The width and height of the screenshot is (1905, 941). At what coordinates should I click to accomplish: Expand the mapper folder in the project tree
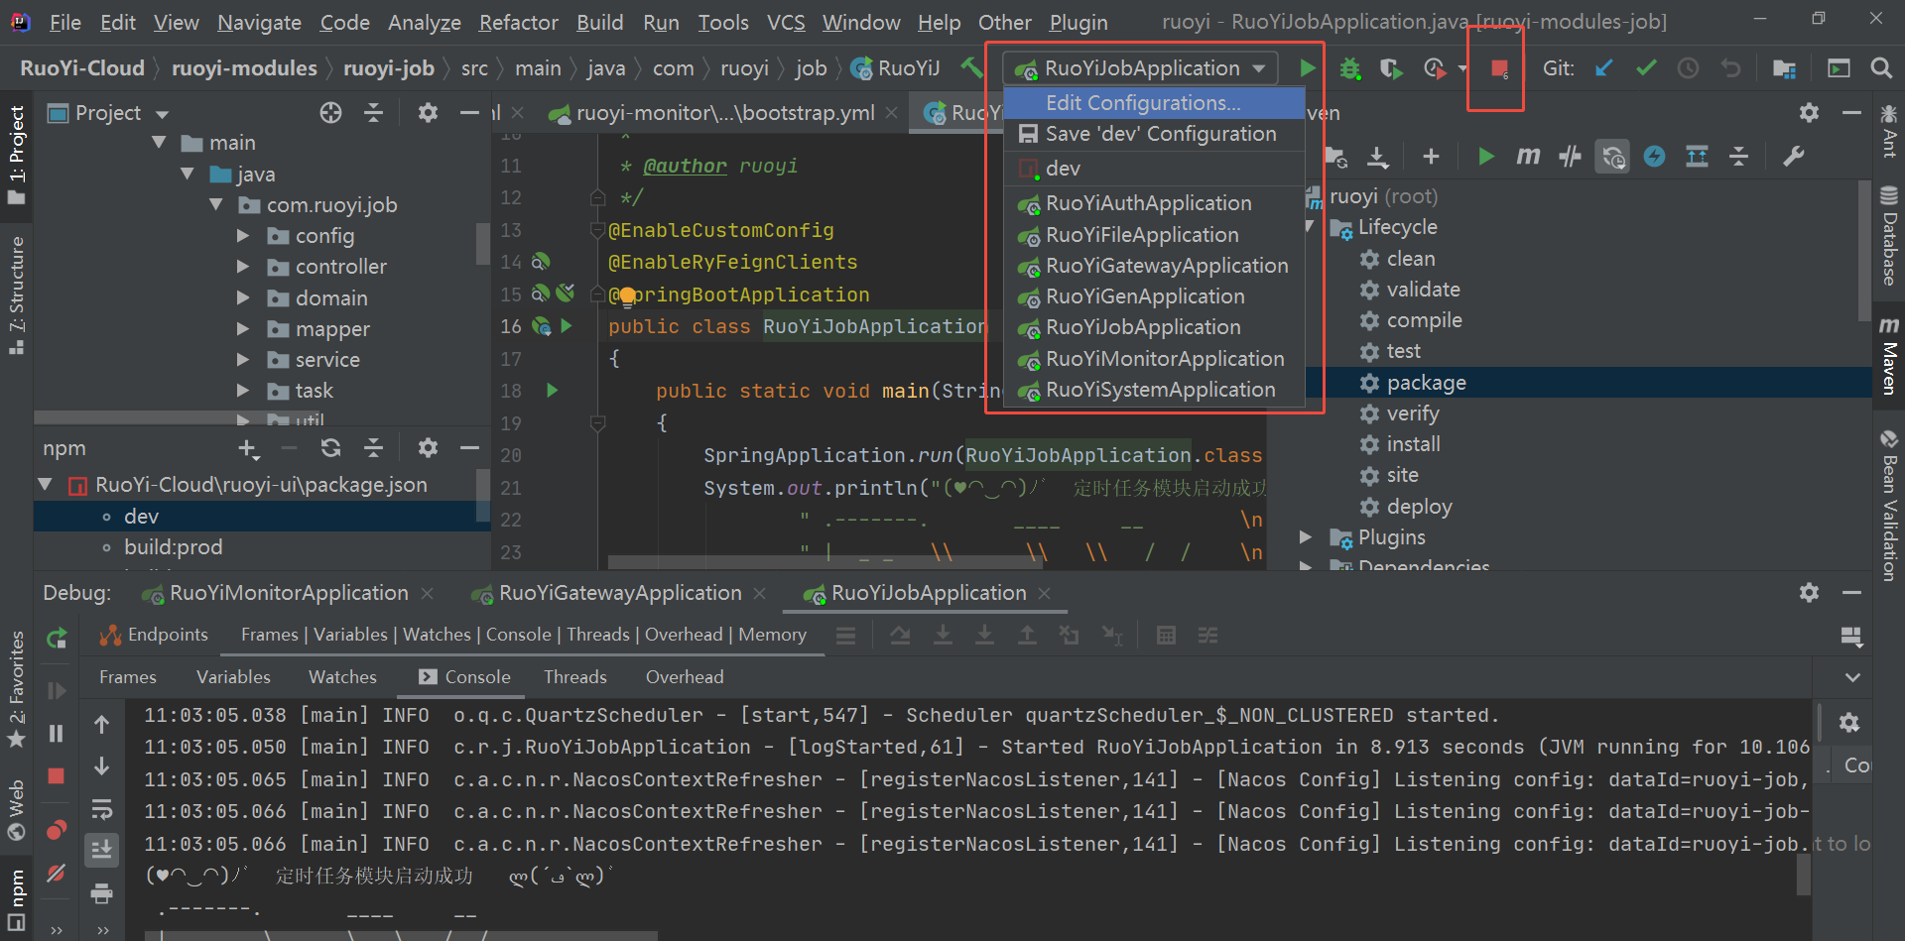(243, 329)
